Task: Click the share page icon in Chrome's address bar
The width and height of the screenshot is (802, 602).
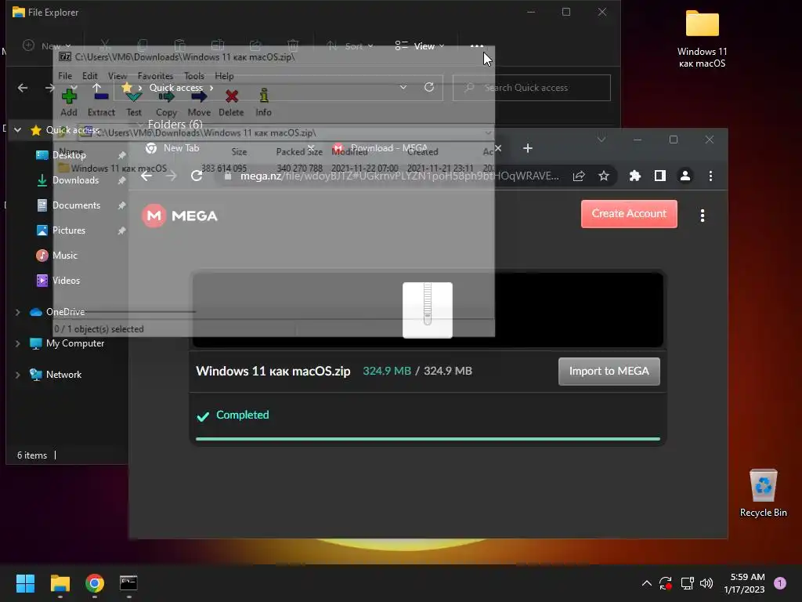Action: 579,176
